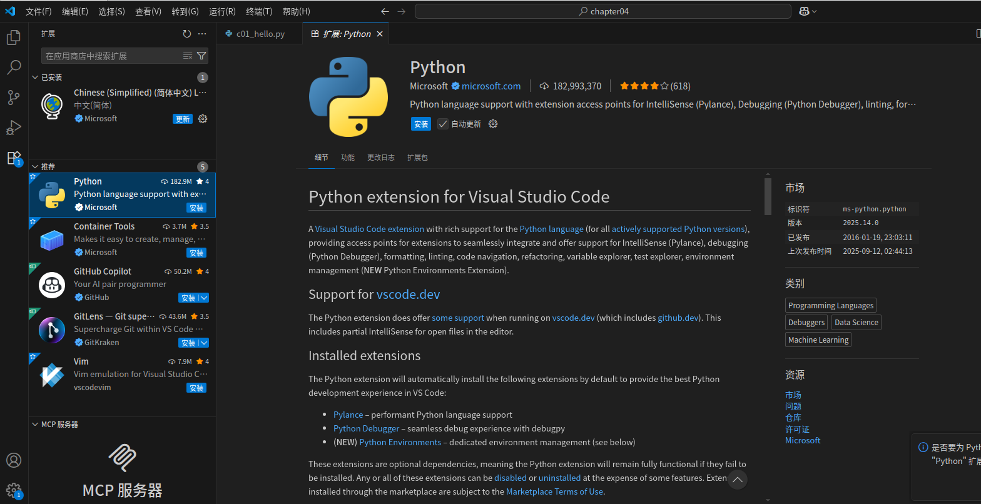Open the Copilot dropdown chevron in title bar
The image size is (981, 504).
815,11
